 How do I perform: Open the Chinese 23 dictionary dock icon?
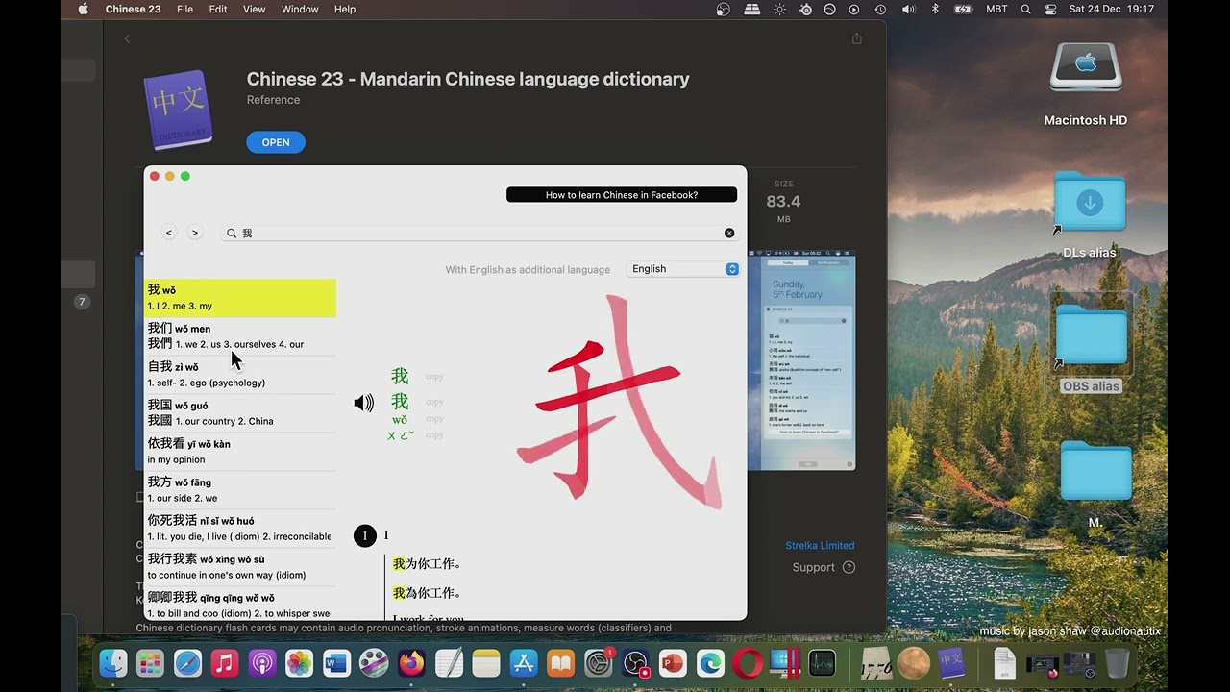pos(951,663)
